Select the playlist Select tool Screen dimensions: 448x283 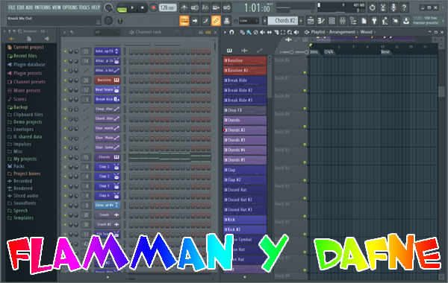pos(283,32)
